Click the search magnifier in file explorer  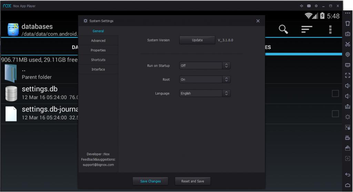click(283, 30)
